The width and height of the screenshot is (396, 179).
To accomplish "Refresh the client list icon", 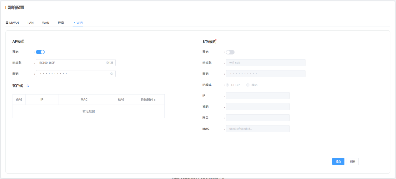I will click(x=28, y=86).
